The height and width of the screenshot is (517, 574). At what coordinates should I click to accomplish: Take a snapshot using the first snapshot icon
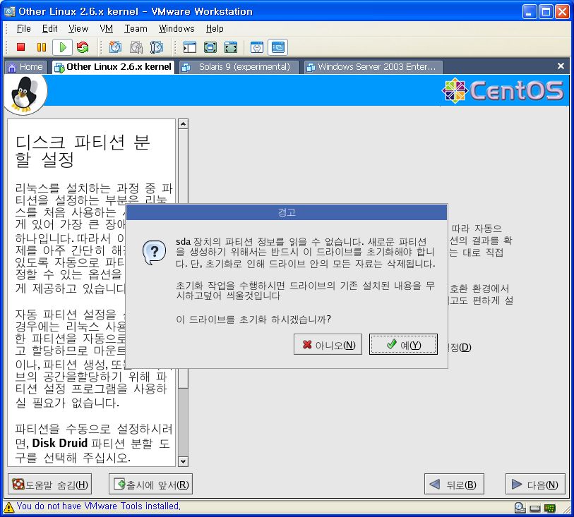(115, 47)
